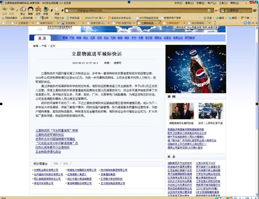This screenshot has width=259, height=199.
Task: Click the browser Back arrow icon
Action: pyautogui.click(x=5, y=9)
